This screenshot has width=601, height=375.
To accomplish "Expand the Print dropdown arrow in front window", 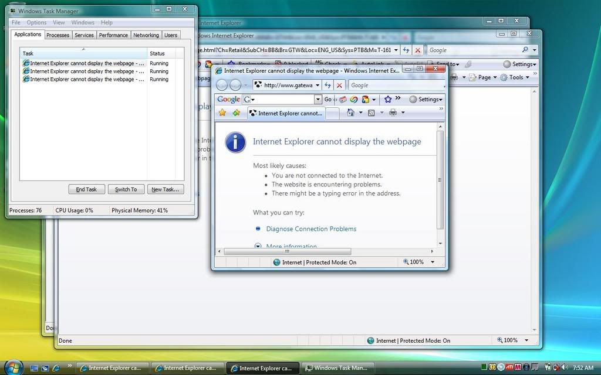I will (403, 112).
